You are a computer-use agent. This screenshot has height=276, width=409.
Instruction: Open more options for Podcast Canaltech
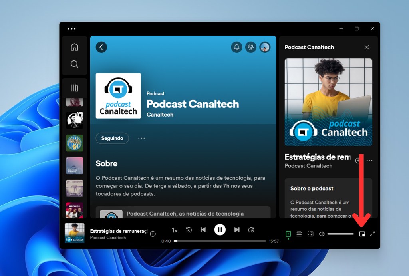(x=141, y=138)
